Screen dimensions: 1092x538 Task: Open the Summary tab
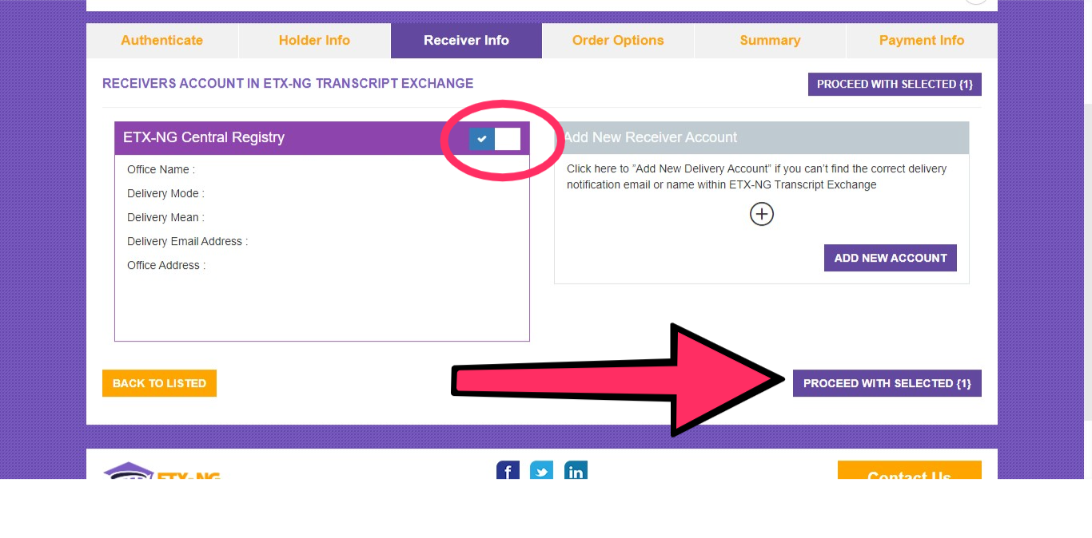pyautogui.click(x=769, y=40)
